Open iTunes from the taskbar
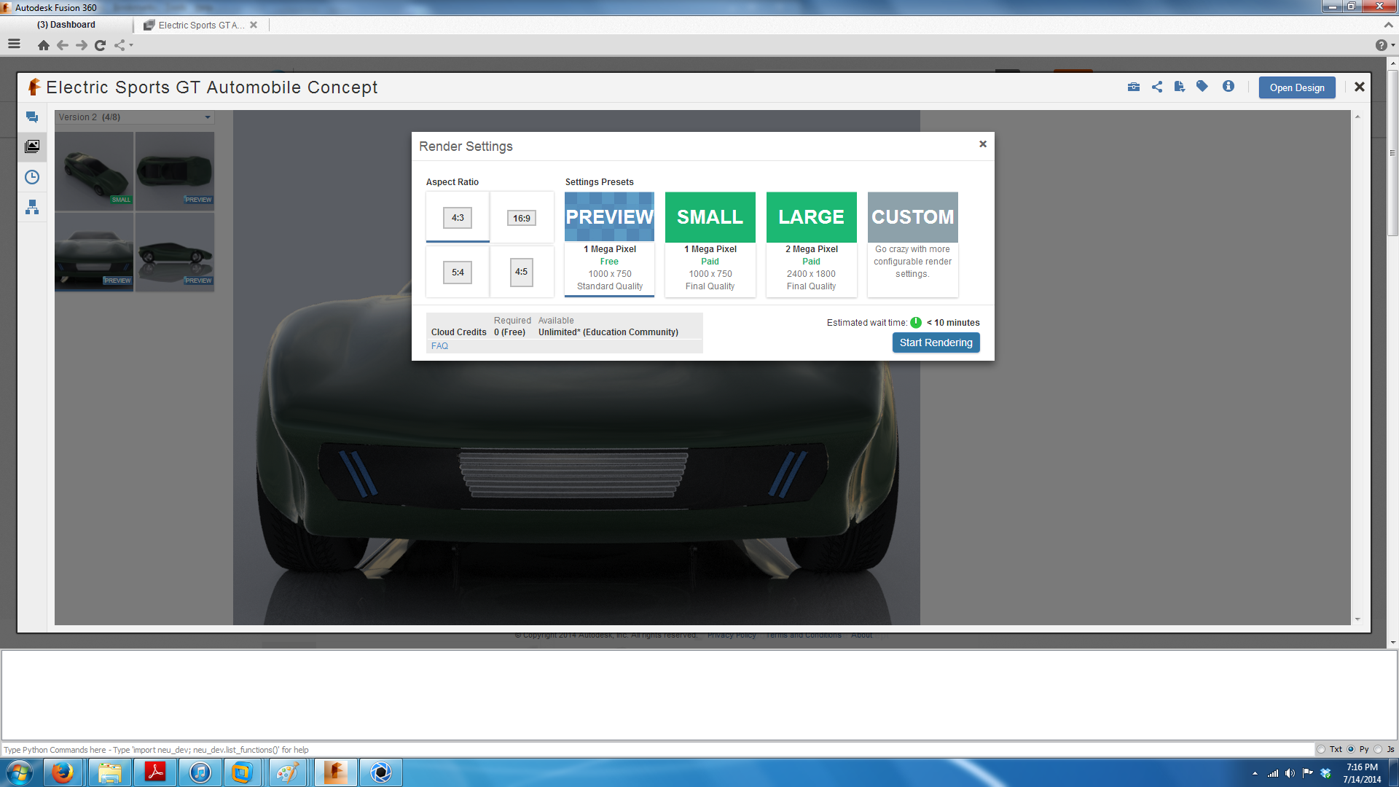This screenshot has width=1399, height=787. click(200, 772)
